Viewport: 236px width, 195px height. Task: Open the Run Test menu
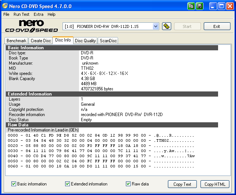pos(22,14)
